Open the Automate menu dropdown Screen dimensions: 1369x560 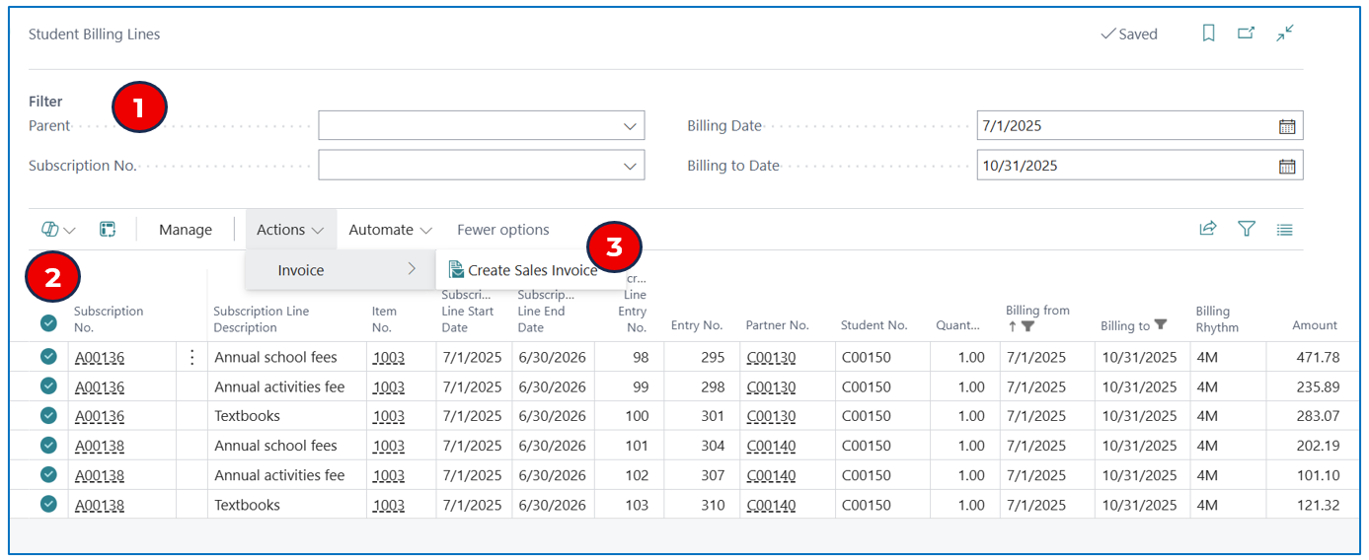pyautogui.click(x=390, y=229)
